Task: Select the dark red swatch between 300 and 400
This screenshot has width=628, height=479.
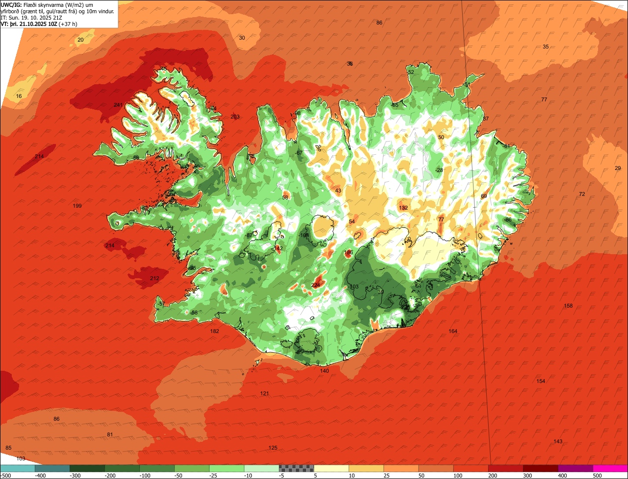Action: pyautogui.click(x=541, y=468)
